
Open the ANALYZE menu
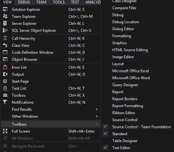coord(93,2)
